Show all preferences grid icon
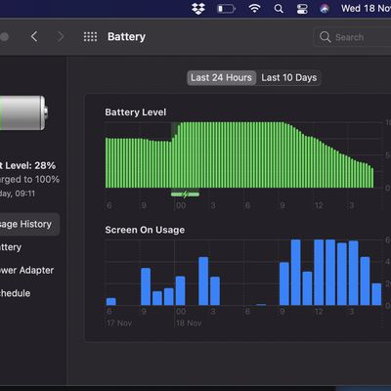Viewport: 391px width, 391px height. [x=90, y=36]
